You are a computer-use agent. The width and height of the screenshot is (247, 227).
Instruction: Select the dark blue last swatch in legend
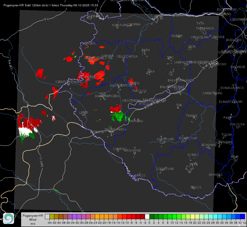243,217
